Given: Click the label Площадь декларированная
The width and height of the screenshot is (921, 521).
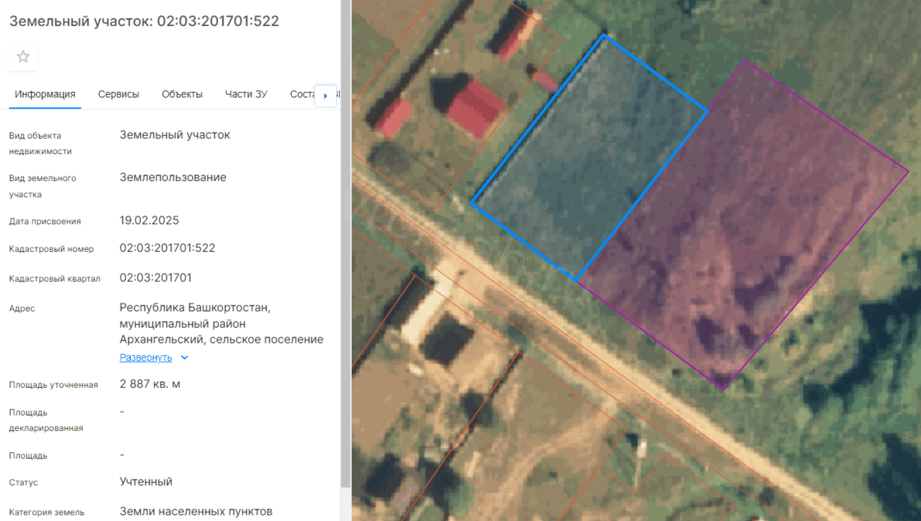Looking at the screenshot, I should pos(46,420).
